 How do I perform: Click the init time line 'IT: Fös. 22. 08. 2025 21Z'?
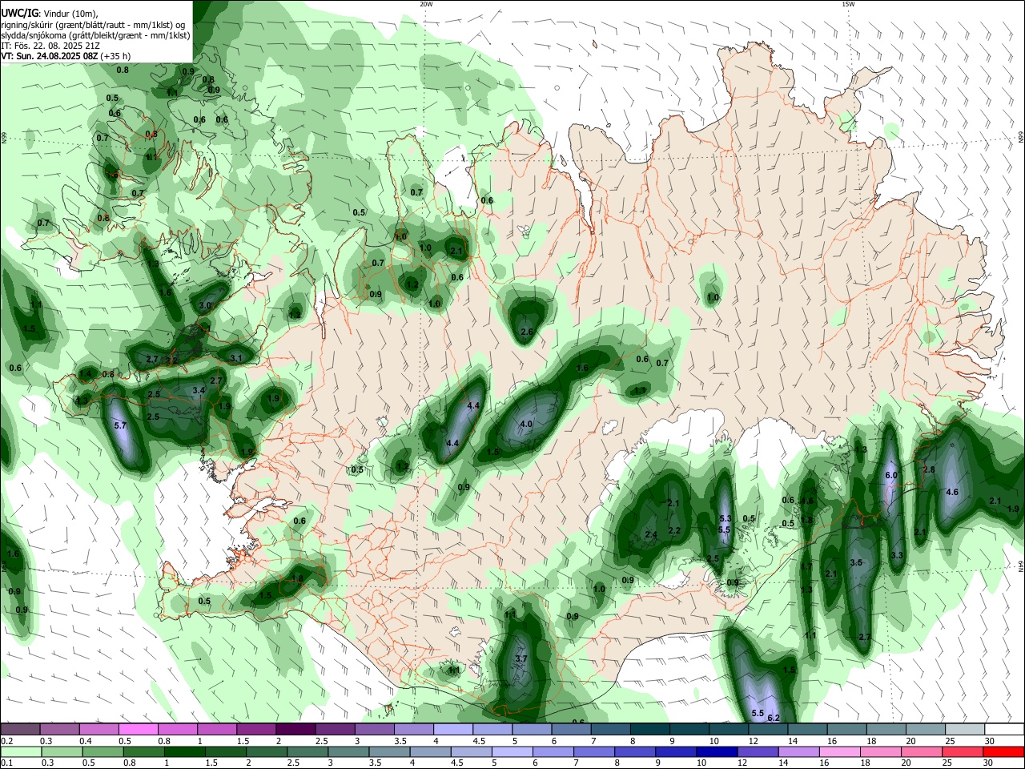pos(50,46)
